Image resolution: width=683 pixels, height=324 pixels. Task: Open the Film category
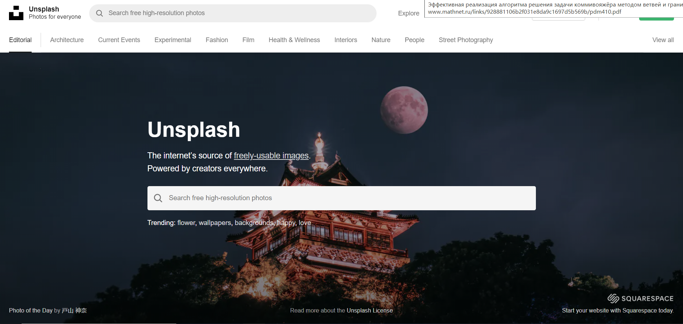[x=248, y=40]
